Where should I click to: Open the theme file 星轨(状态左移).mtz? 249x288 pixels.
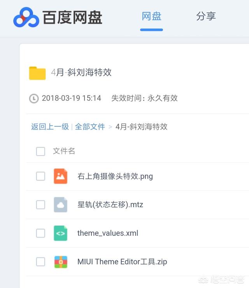[110, 205]
